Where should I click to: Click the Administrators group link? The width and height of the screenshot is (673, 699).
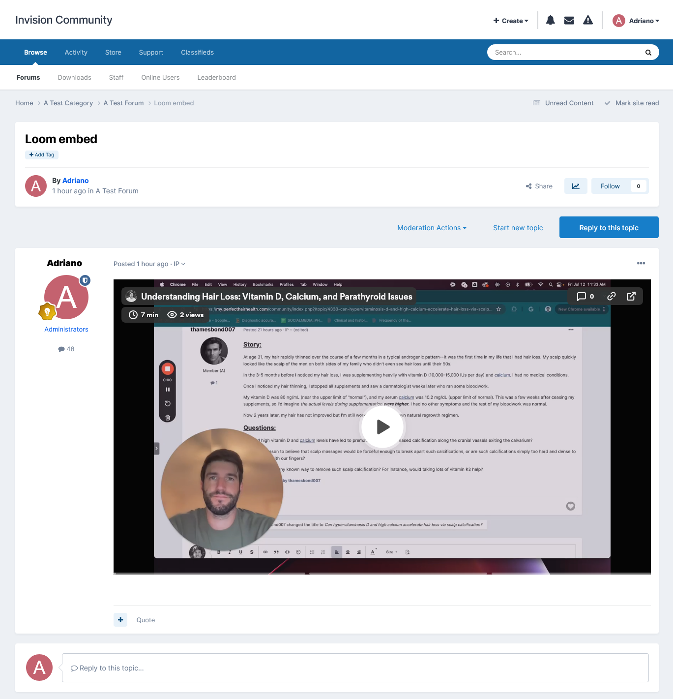pos(66,329)
